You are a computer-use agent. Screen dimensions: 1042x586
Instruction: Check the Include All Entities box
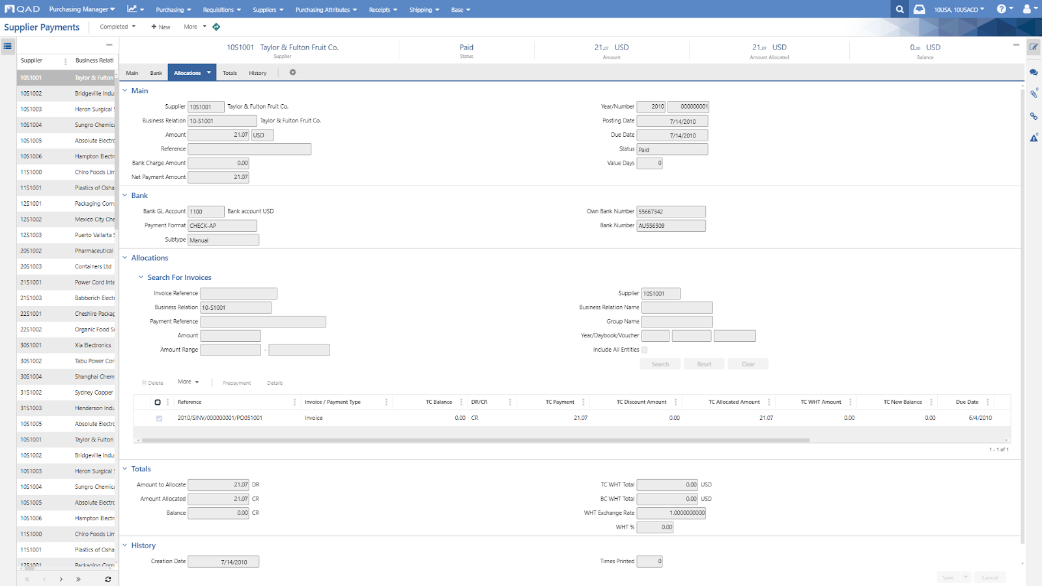pyautogui.click(x=645, y=350)
